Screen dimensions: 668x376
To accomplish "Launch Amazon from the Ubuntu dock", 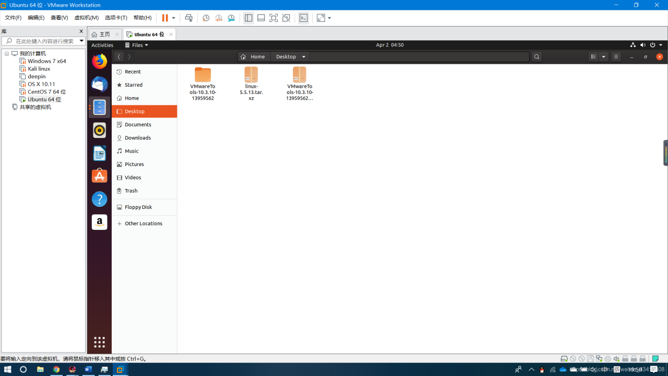I will tap(100, 222).
